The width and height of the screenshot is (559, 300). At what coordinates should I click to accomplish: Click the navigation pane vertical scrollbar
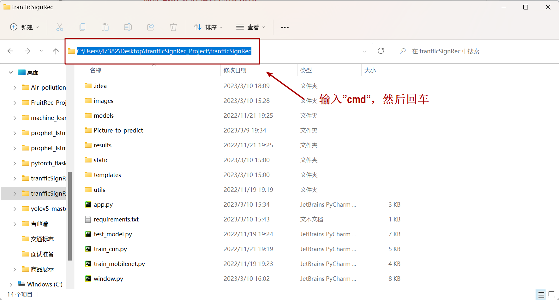click(x=70, y=216)
